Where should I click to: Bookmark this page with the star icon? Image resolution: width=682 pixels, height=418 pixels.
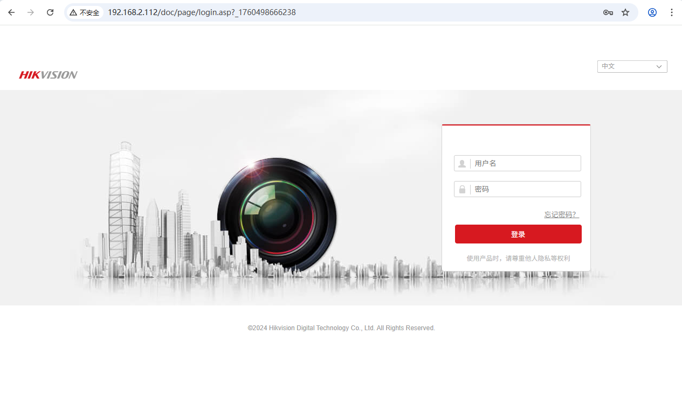click(625, 12)
